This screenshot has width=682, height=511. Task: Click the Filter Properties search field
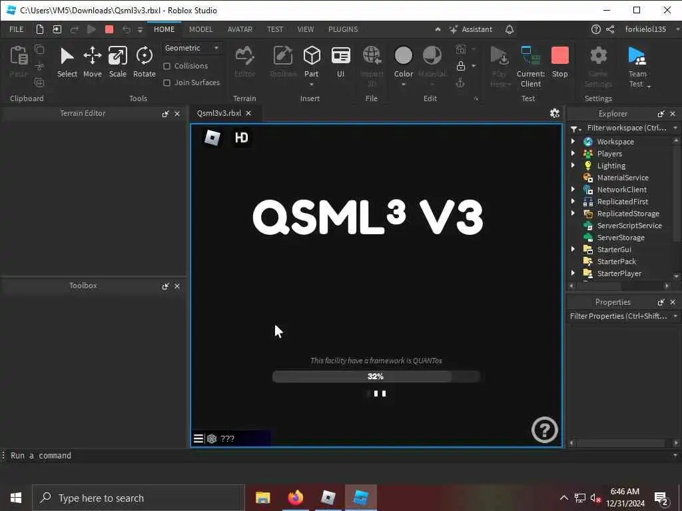tap(618, 316)
